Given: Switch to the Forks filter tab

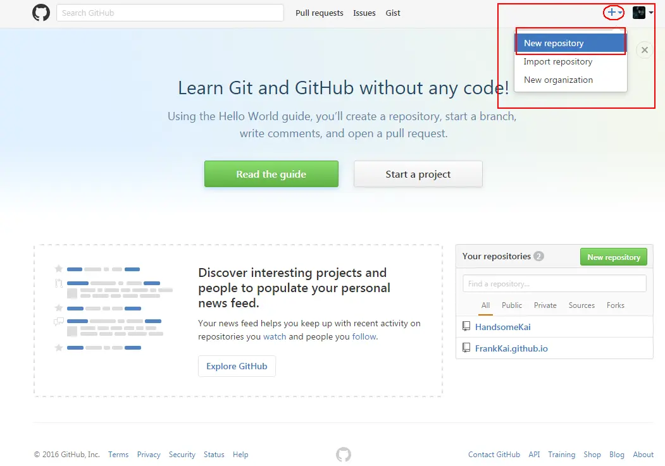Looking at the screenshot, I should [x=616, y=305].
